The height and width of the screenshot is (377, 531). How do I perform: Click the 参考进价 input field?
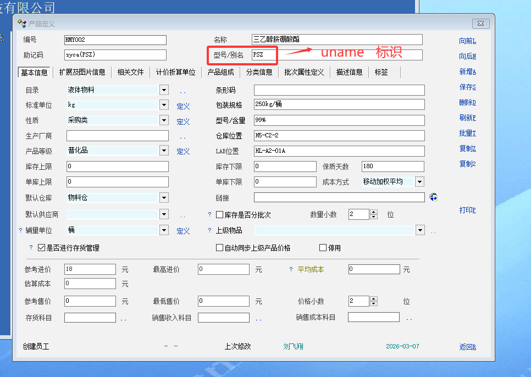point(90,269)
